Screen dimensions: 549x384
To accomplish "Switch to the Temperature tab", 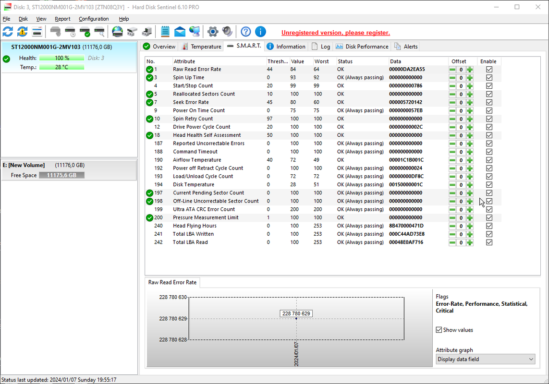I will click(201, 47).
